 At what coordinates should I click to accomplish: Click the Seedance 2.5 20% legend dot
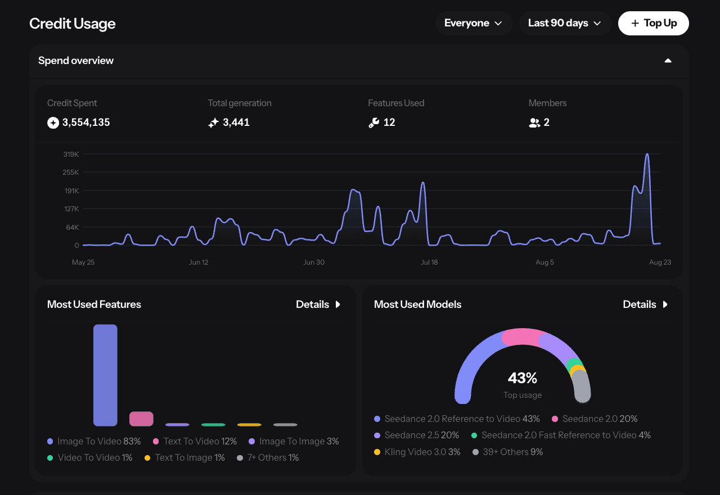click(x=377, y=435)
